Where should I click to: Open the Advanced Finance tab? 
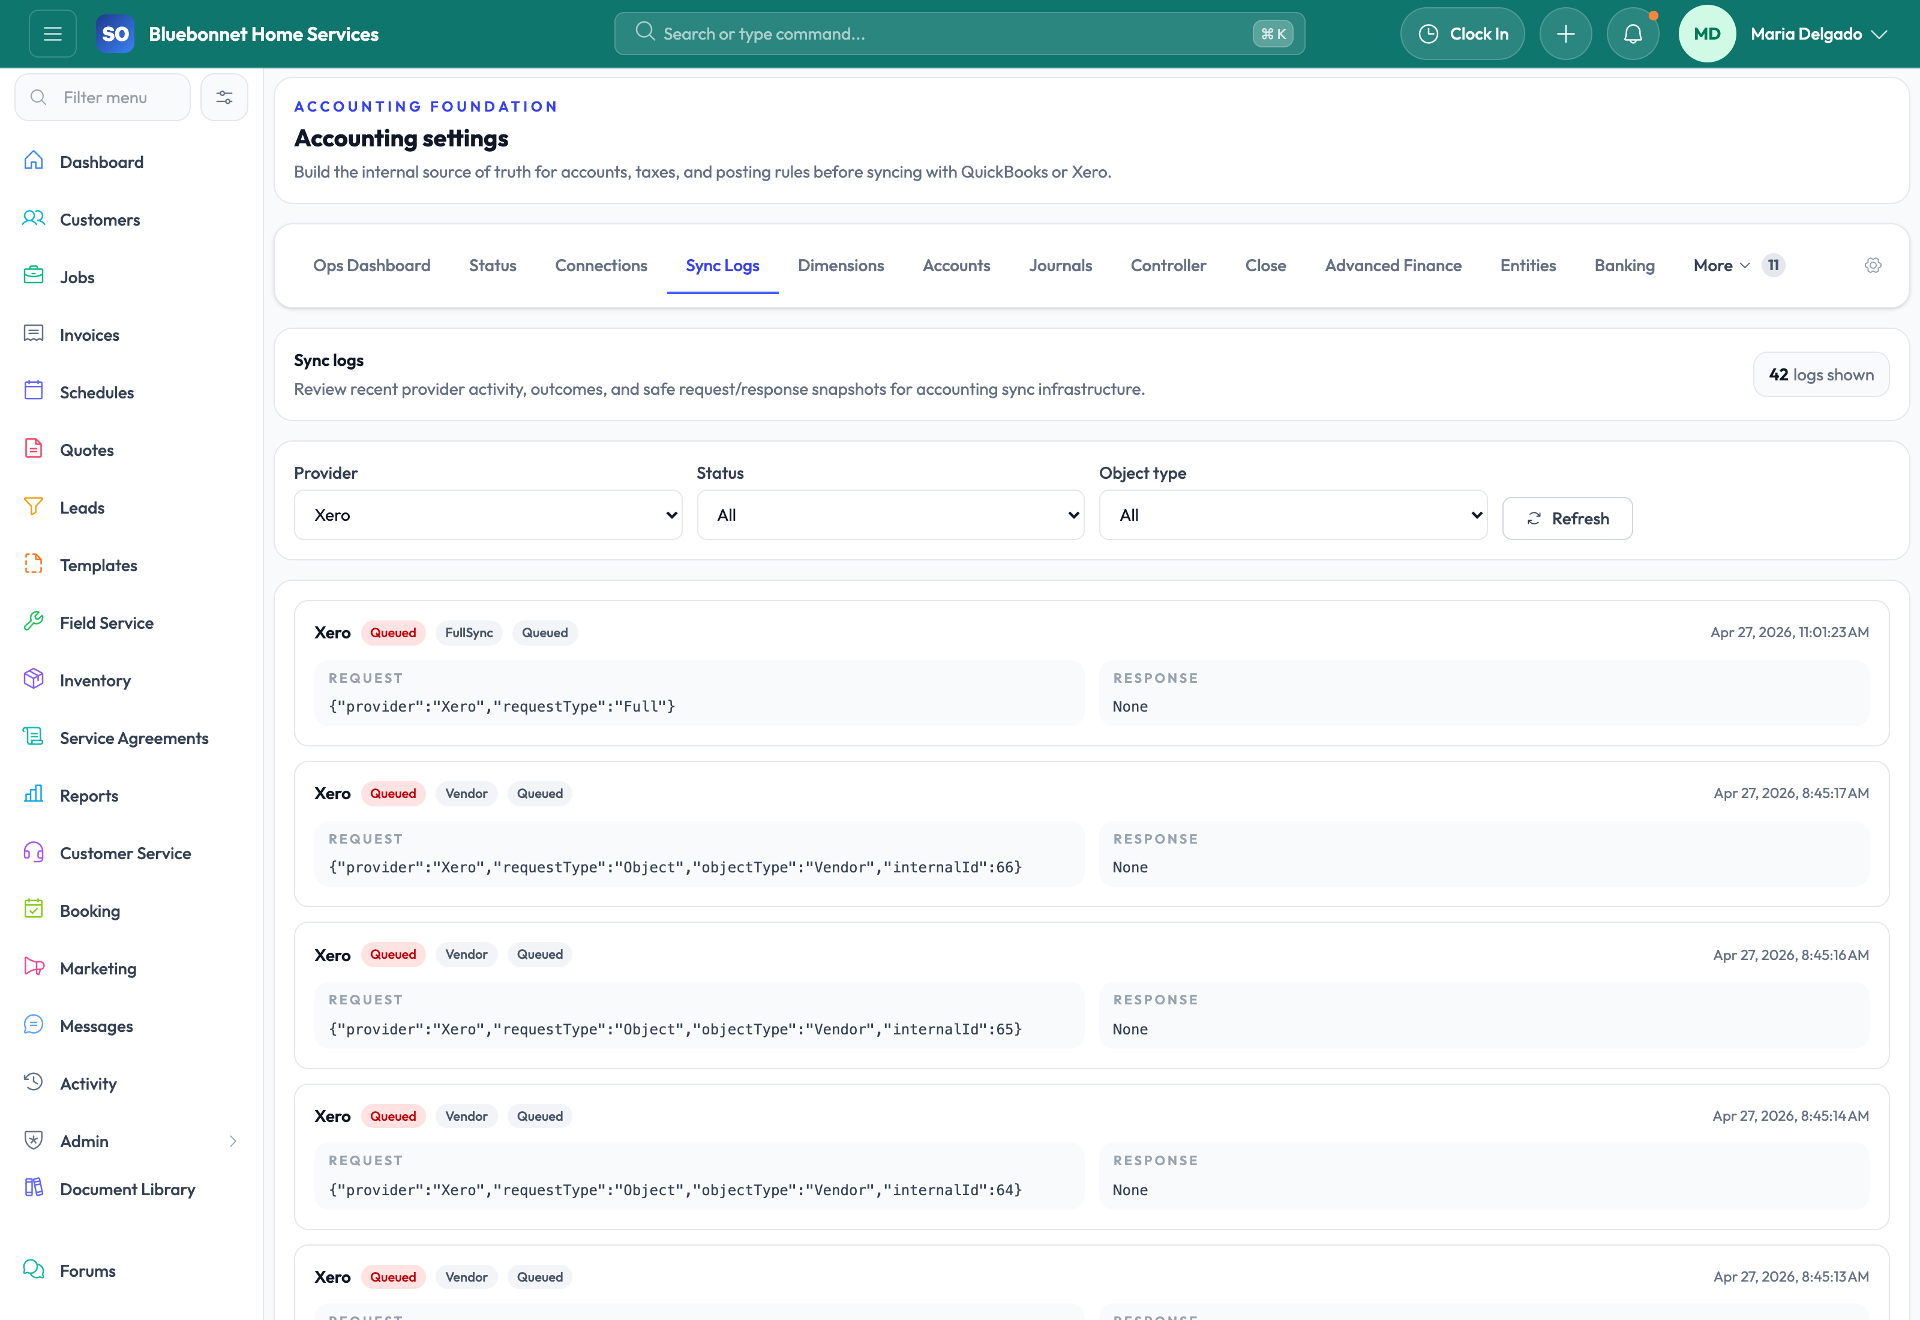tap(1393, 265)
